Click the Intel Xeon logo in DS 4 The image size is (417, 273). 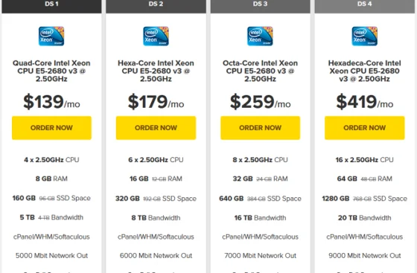coord(365,36)
